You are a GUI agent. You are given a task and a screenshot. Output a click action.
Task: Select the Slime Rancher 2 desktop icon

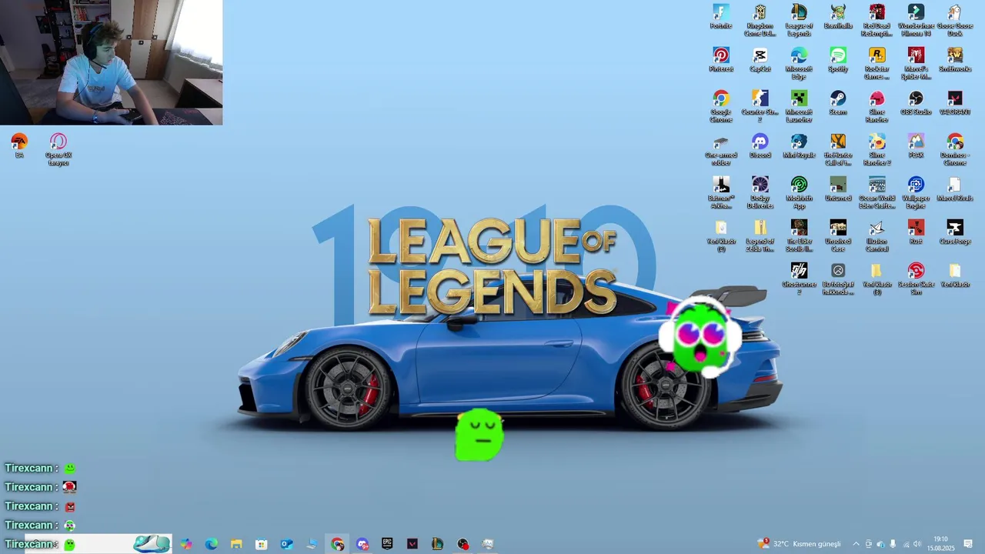pyautogui.click(x=877, y=150)
